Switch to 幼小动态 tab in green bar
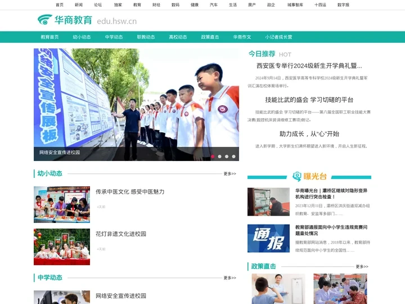This screenshot has width=405, height=304. click(x=82, y=37)
